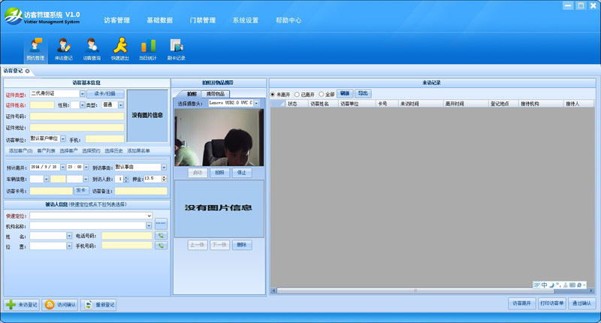601x323 pixels.
Task: Open the 到访事由 dropdown
Action: click(x=164, y=168)
